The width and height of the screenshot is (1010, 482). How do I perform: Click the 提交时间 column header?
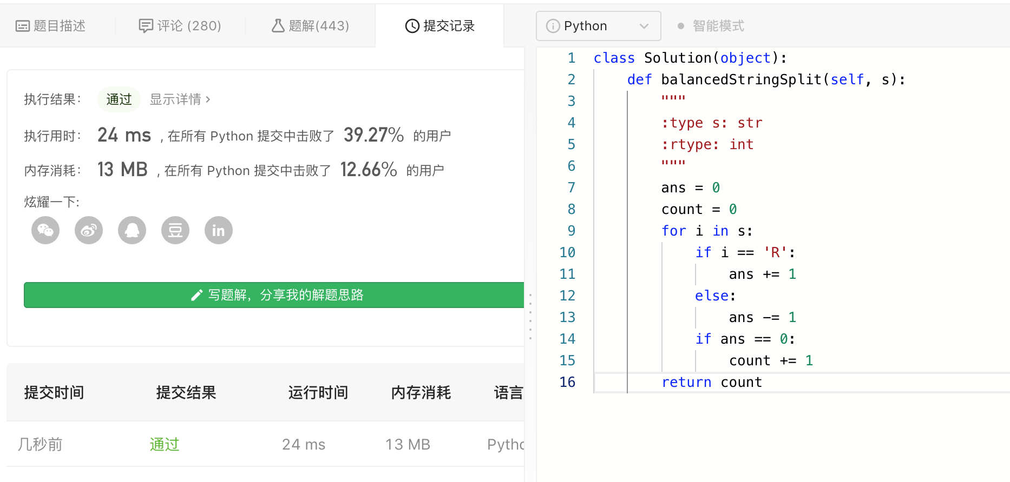tap(54, 392)
